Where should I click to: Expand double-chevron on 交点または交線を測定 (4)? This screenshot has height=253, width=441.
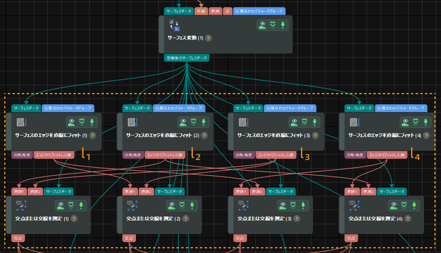click(x=404, y=206)
